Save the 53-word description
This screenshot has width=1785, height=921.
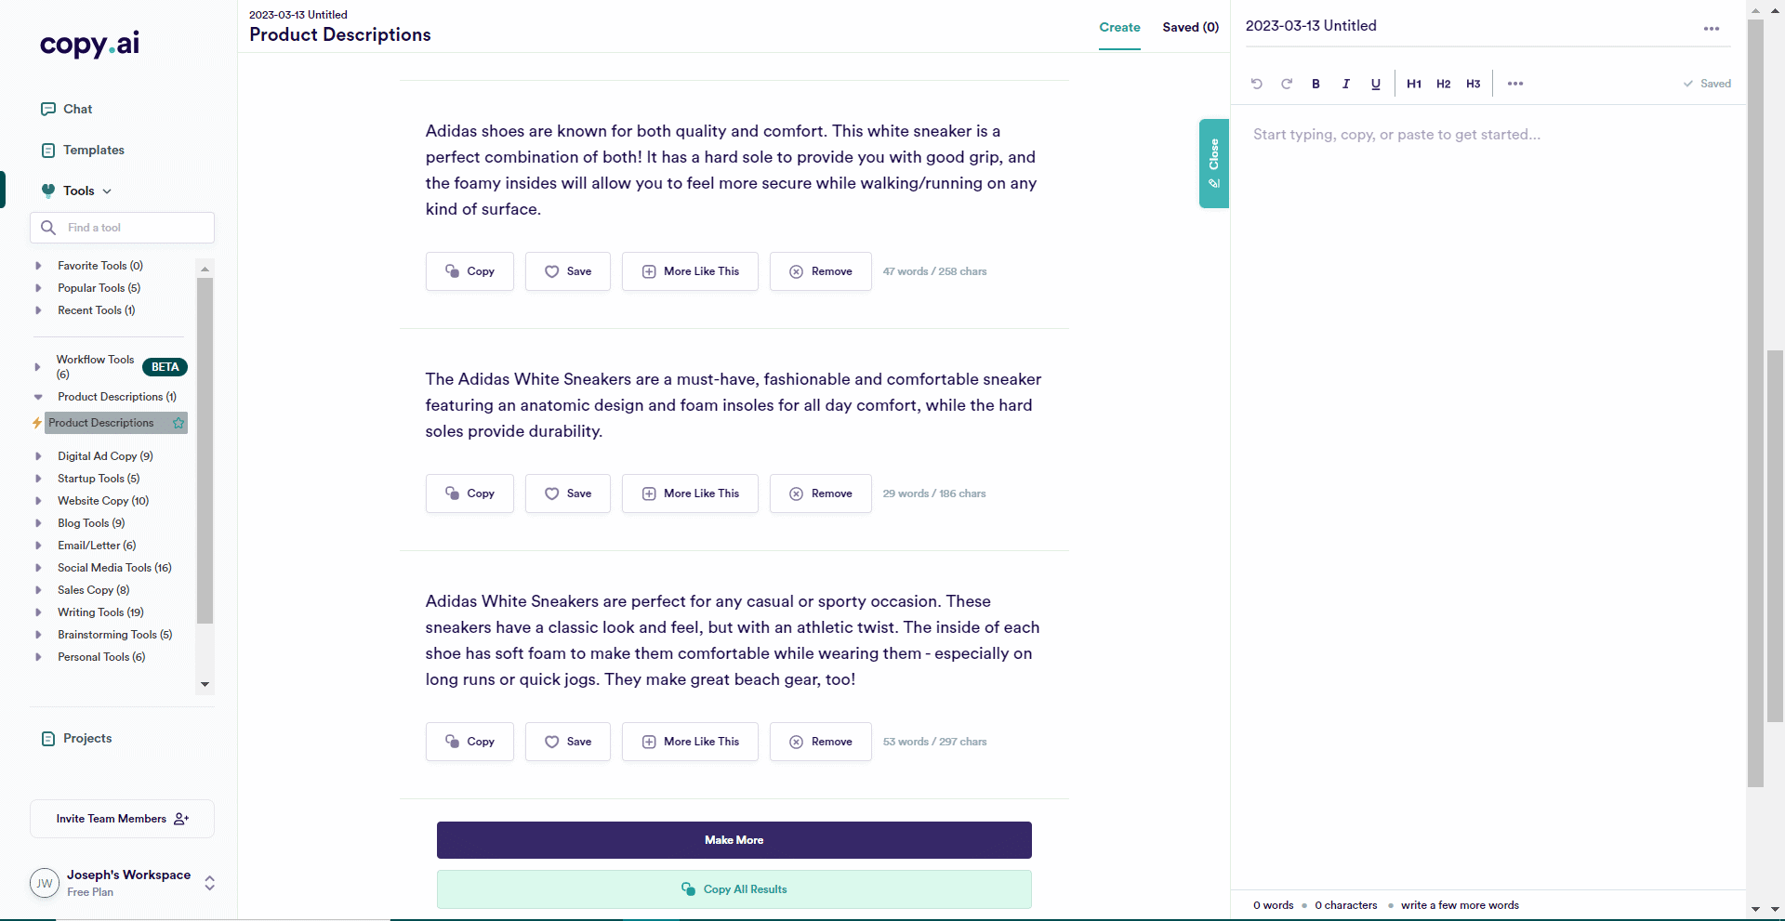click(567, 742)
